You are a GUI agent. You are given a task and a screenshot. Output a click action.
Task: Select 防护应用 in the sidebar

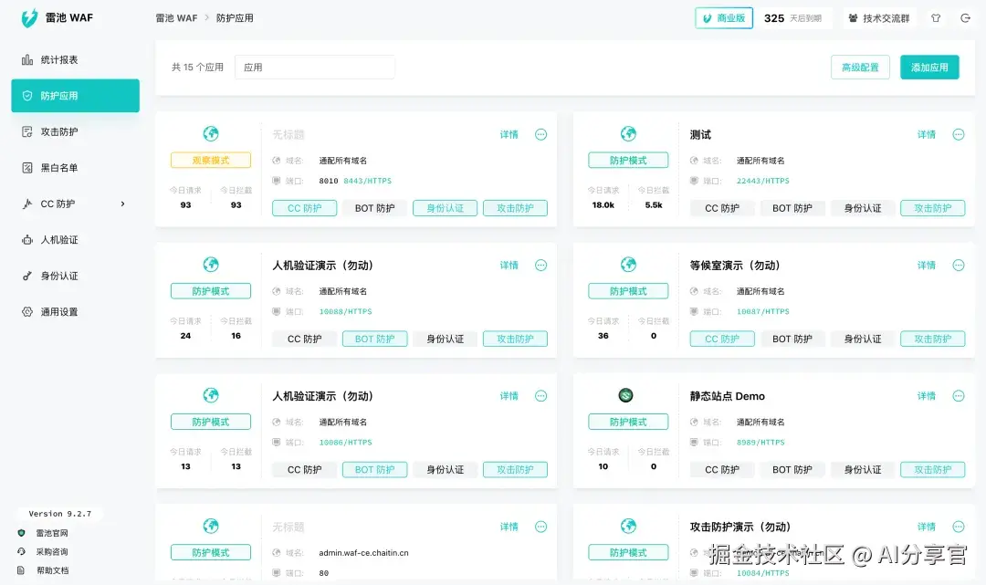[x=76, y=96]
